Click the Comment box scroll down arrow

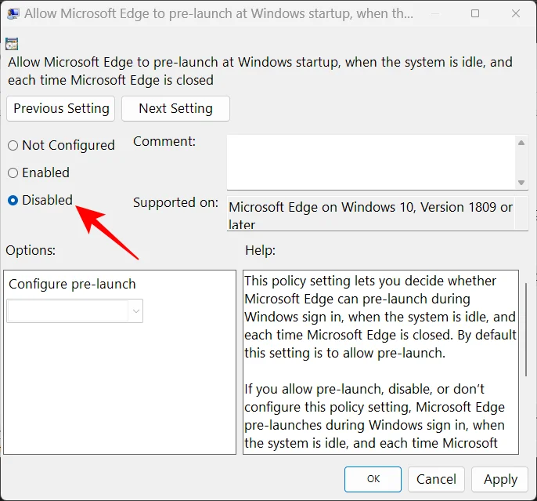pyautogui.click(x=521, y=183)
